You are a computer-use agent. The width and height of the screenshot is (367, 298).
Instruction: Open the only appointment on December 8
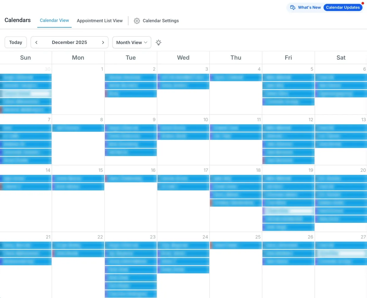(x=78, y=128)
